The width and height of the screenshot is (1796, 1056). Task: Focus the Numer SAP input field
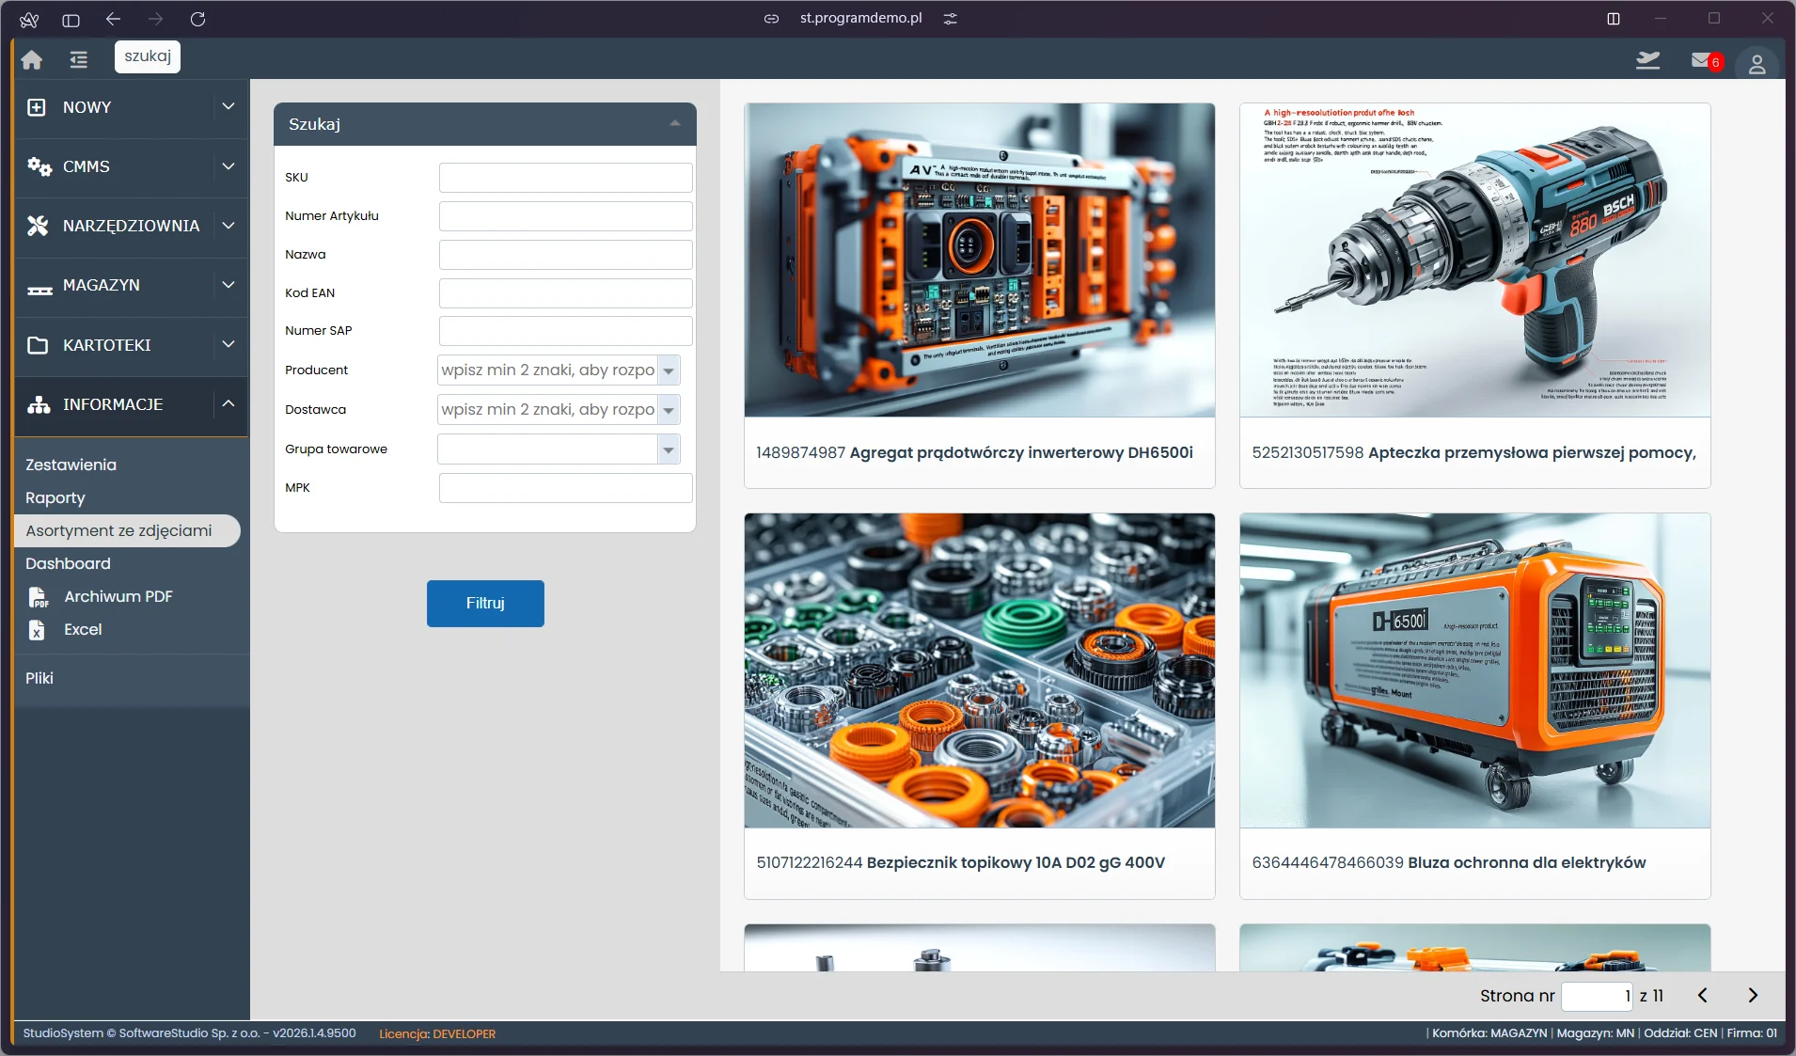pyautogui.click(x=566, y=331)
